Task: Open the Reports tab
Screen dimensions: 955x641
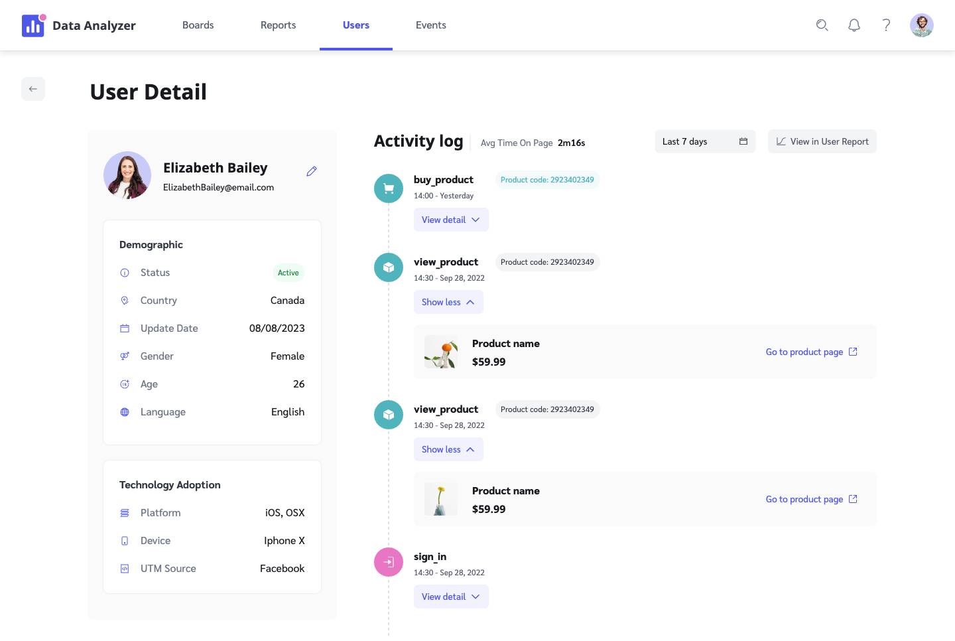Action: pos(278,25)
